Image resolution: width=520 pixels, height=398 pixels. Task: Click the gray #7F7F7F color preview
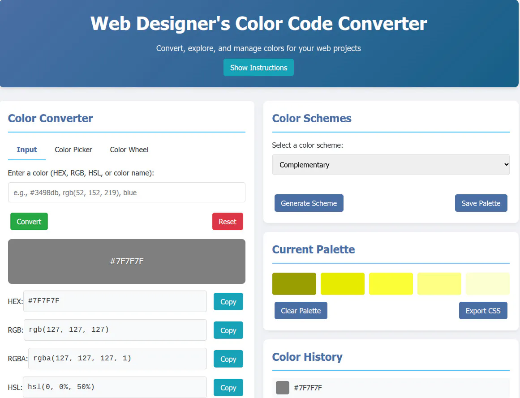tap(127, 261)
